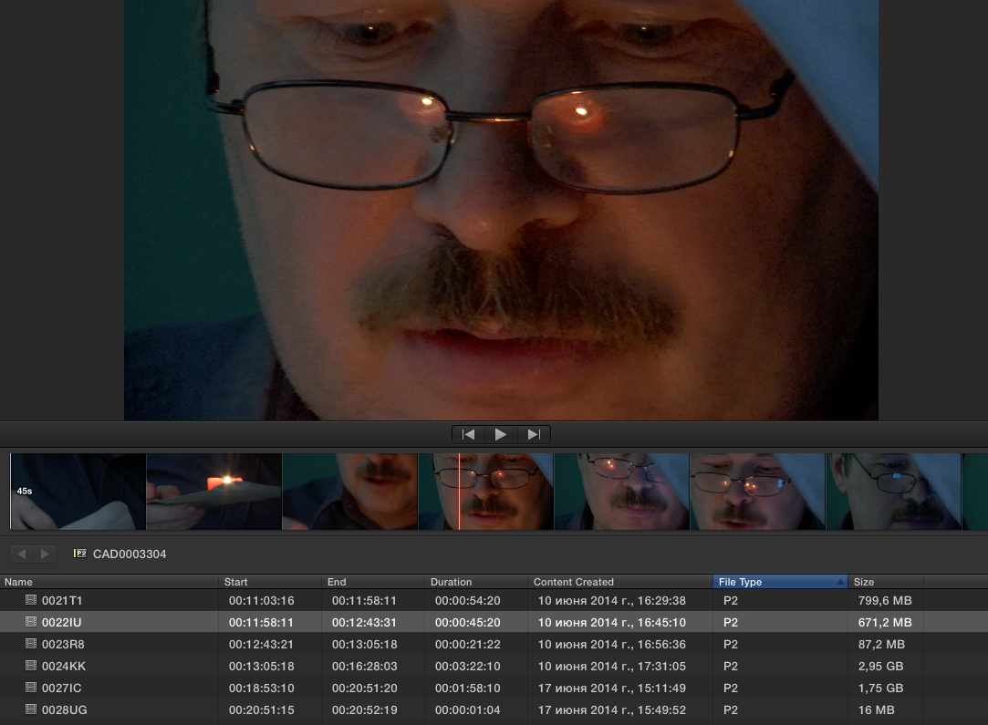Sort the list by End column
This screenshot has width=988, height=725.
(x=373, y=582)
